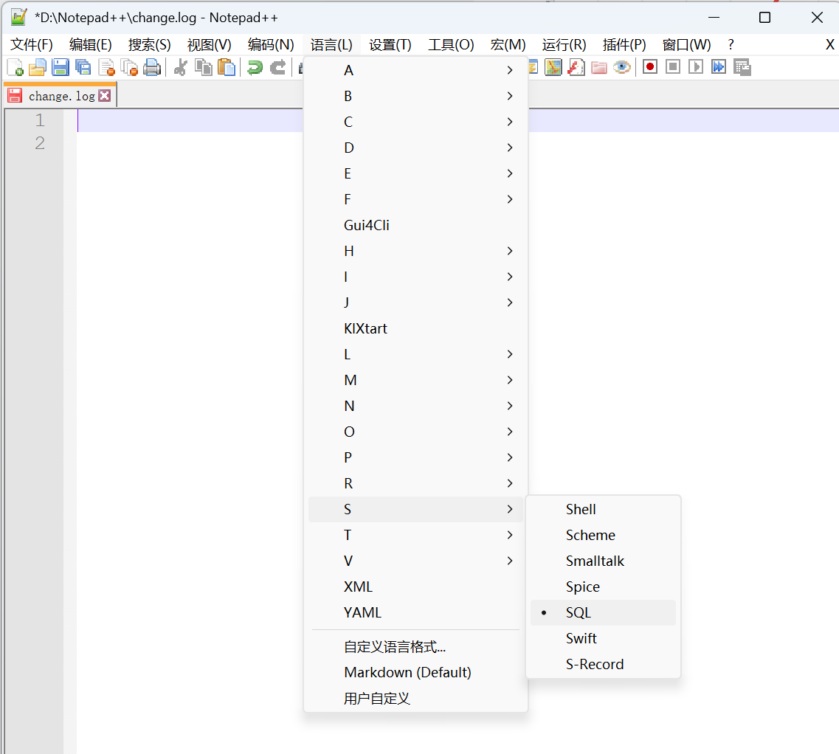This screenshot has height=754, width=839.
Task: Expand the T language submenu
Action: (x=348, y=535)
